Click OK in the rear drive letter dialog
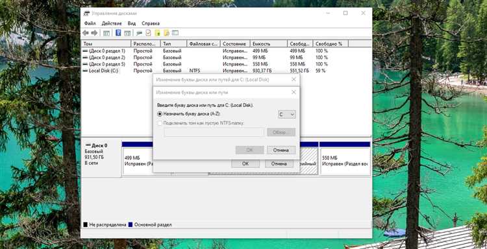 coord(245,163)
